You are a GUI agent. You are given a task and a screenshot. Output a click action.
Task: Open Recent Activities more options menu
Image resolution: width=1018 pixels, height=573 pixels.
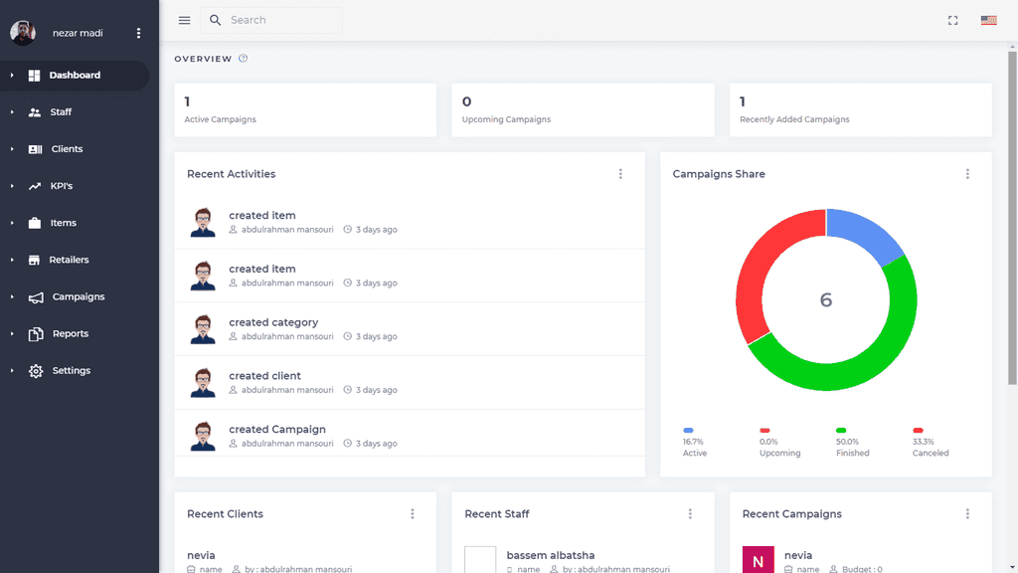620,174
